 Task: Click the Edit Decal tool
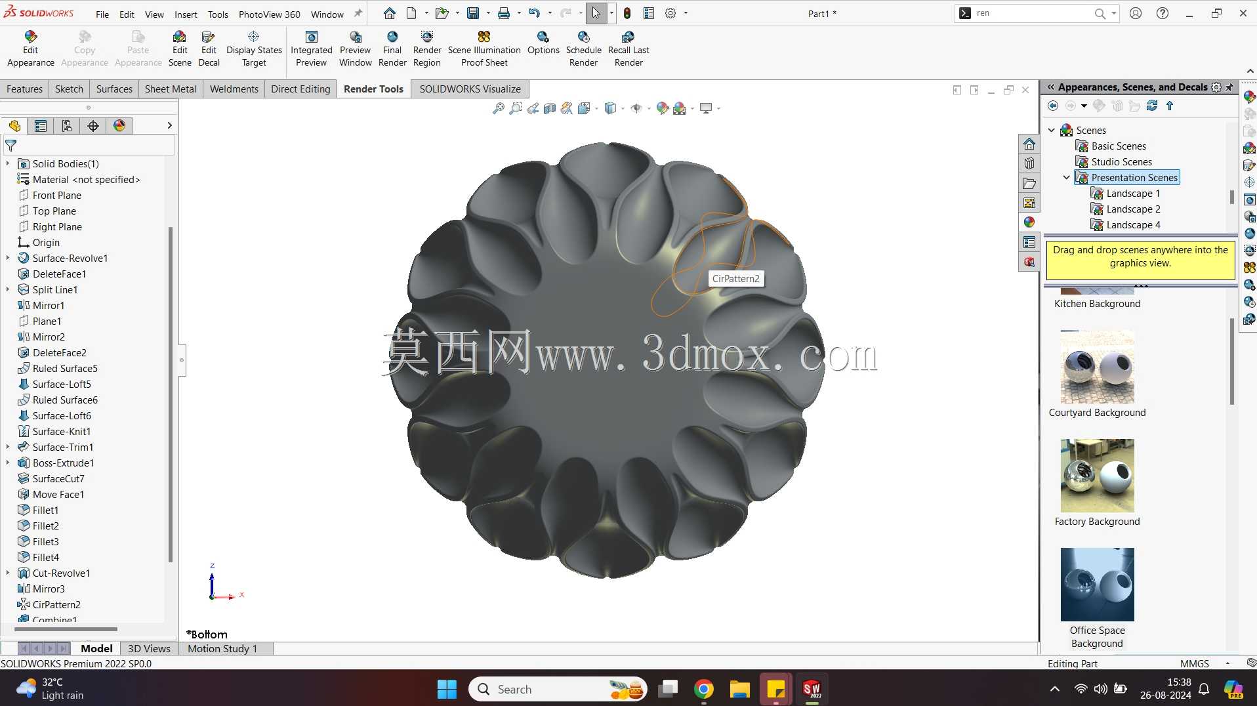point(209,49)
